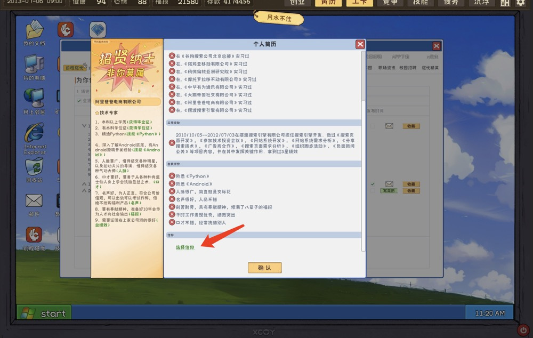
Task: Click the 技术专家 job title in the ad
Action: coord(108,112)
